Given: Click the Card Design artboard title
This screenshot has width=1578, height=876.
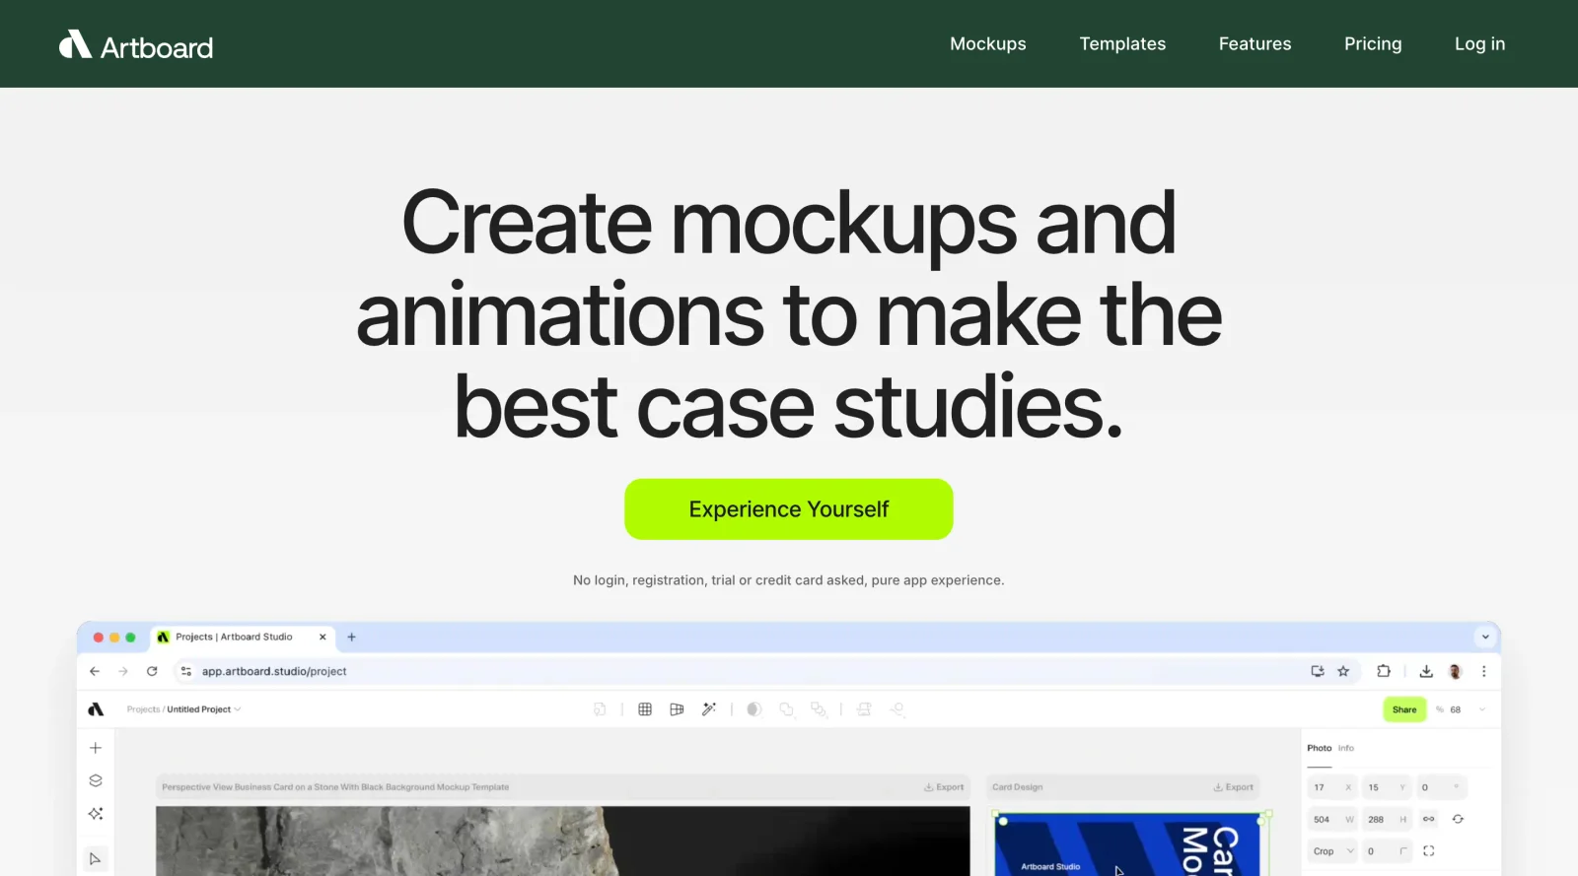Looking at the screenshot, I should pyautogui.click(x=1017, y=787).
